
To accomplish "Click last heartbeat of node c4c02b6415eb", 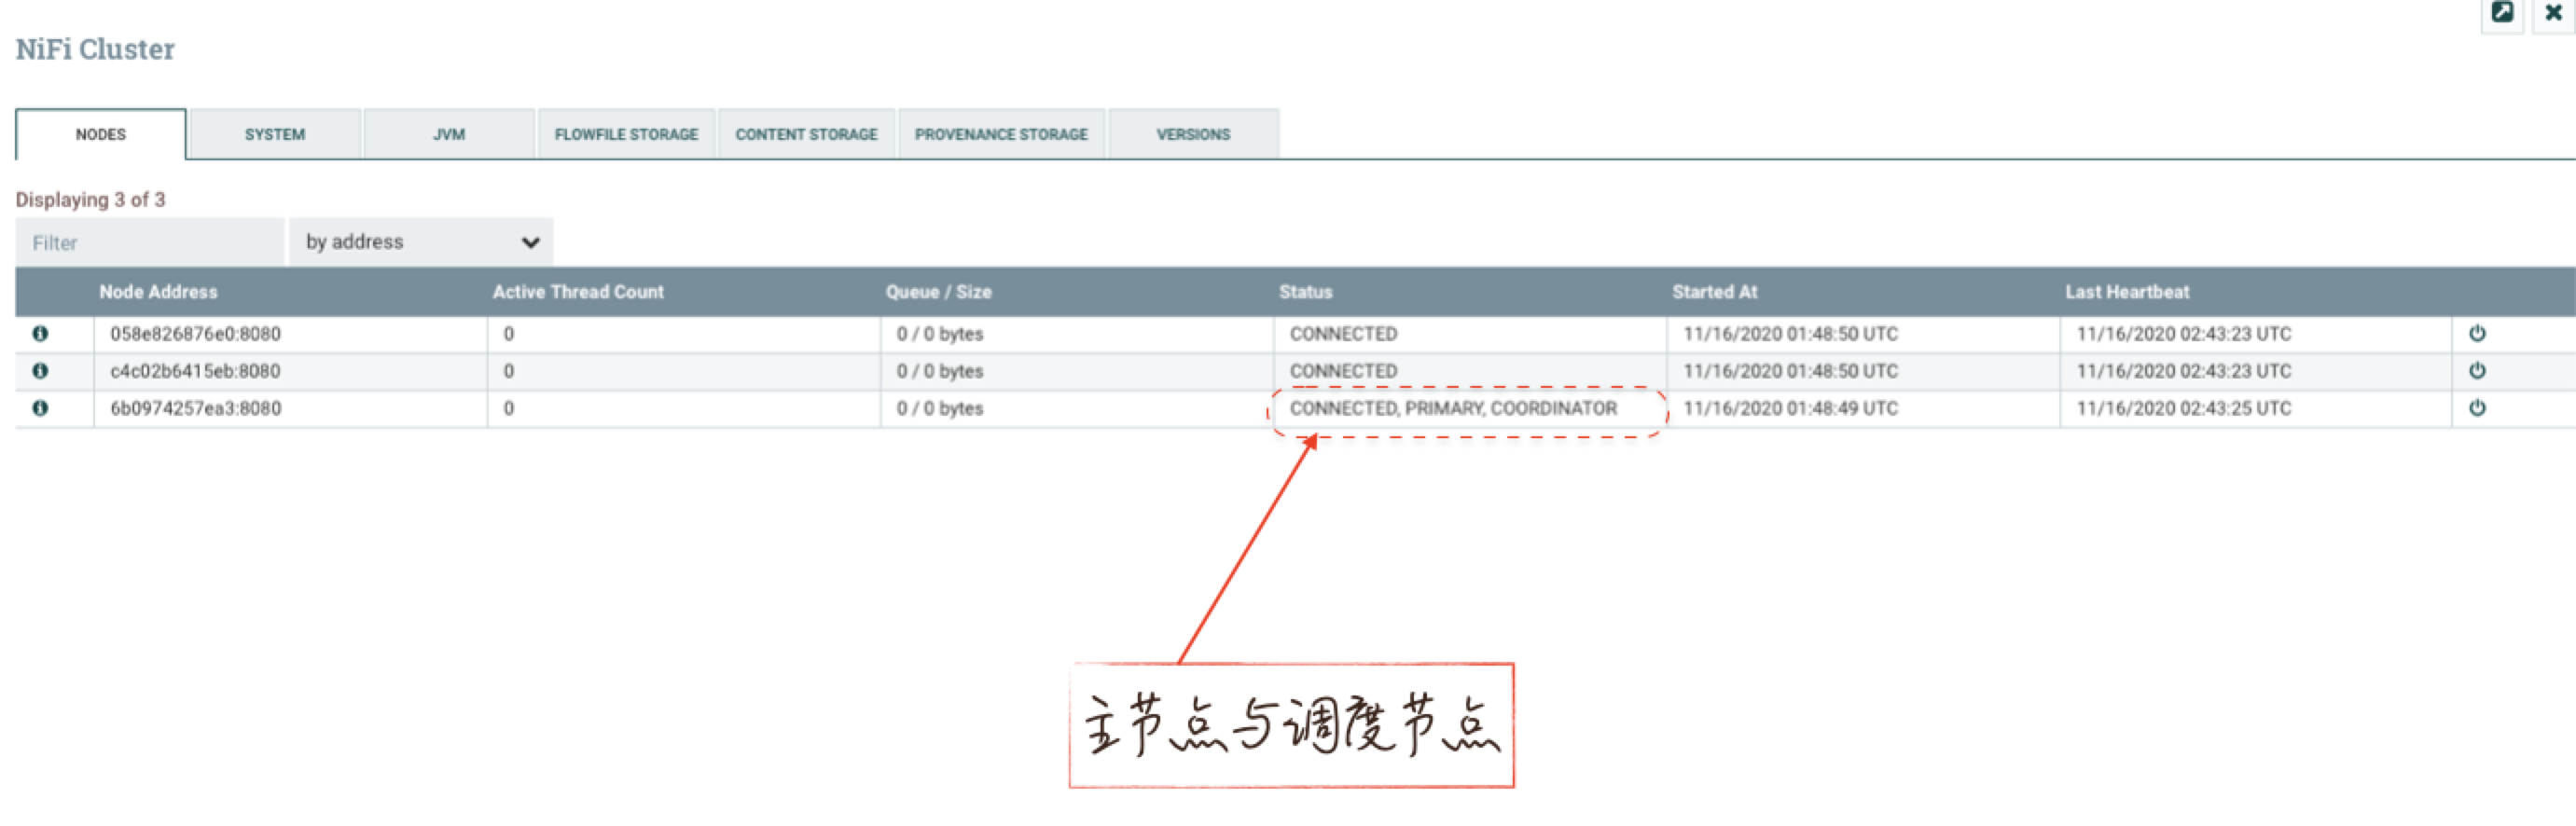I will (2183, 371).
